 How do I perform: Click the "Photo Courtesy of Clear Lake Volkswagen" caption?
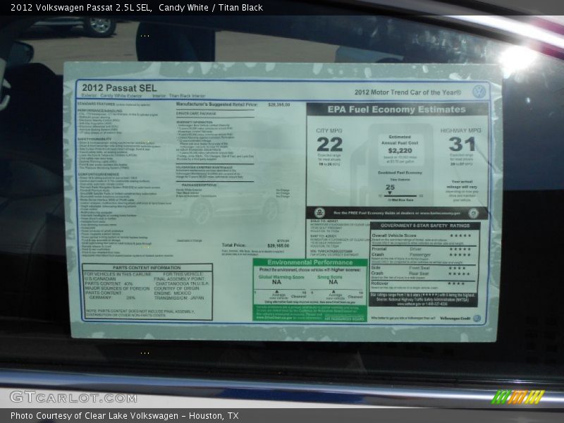coord(94,415)
